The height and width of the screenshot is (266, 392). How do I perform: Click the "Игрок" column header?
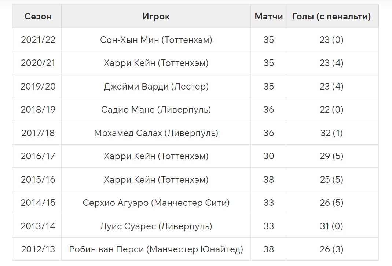[x=156, y=17]
